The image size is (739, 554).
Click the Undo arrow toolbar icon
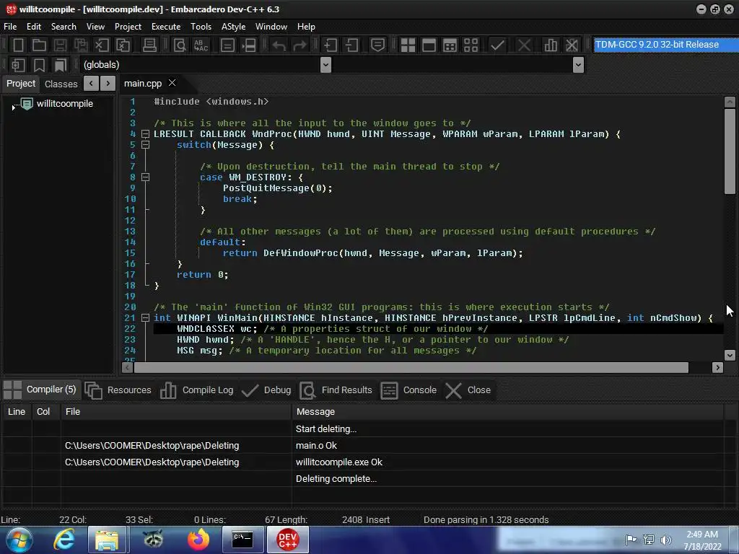279,45
